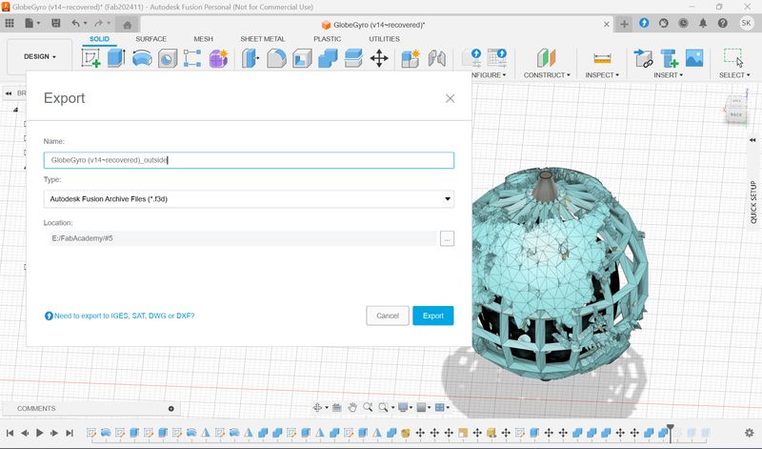Click the Insert Canvas image icon
The height and width of the screenshot is (449, 762).
(x=694, y=58)
